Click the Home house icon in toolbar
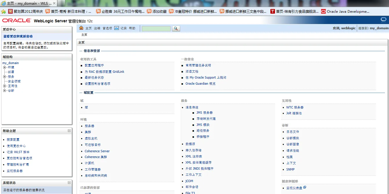This screenshot has width=389, height=194. pyautogui.click(x=81, y=28)
